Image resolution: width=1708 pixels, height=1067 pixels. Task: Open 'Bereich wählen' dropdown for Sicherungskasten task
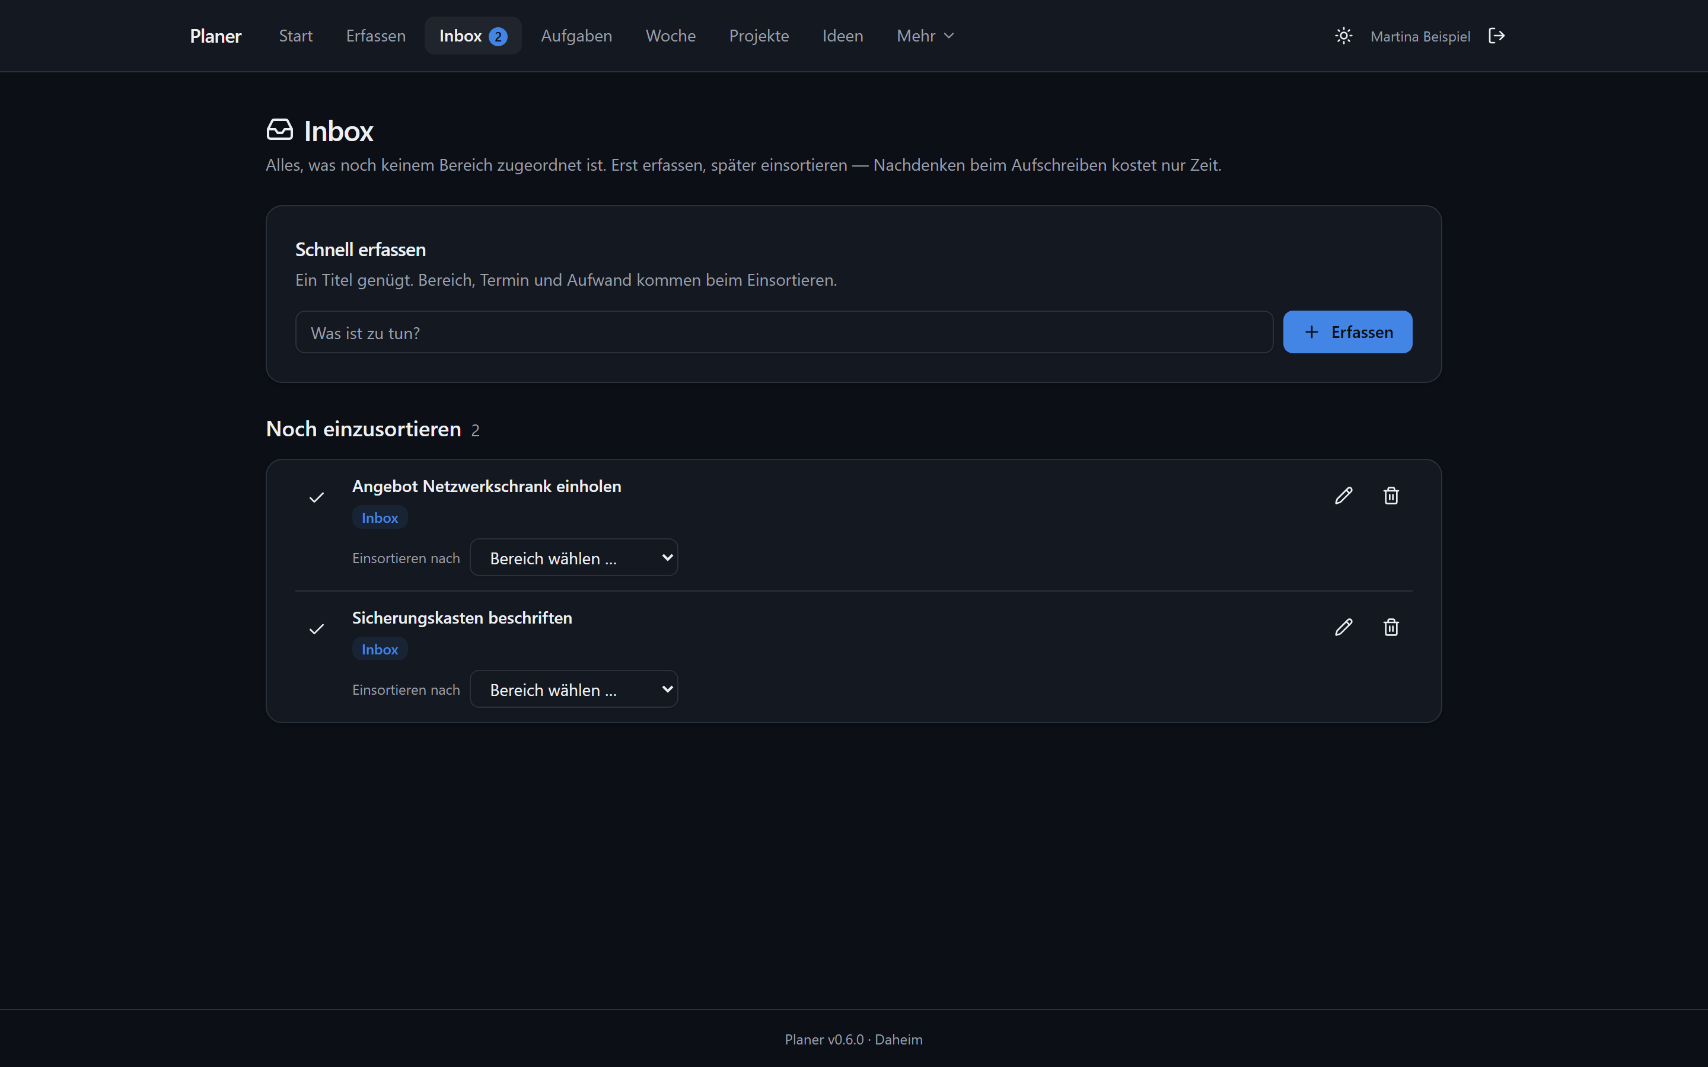pos(574,689)
